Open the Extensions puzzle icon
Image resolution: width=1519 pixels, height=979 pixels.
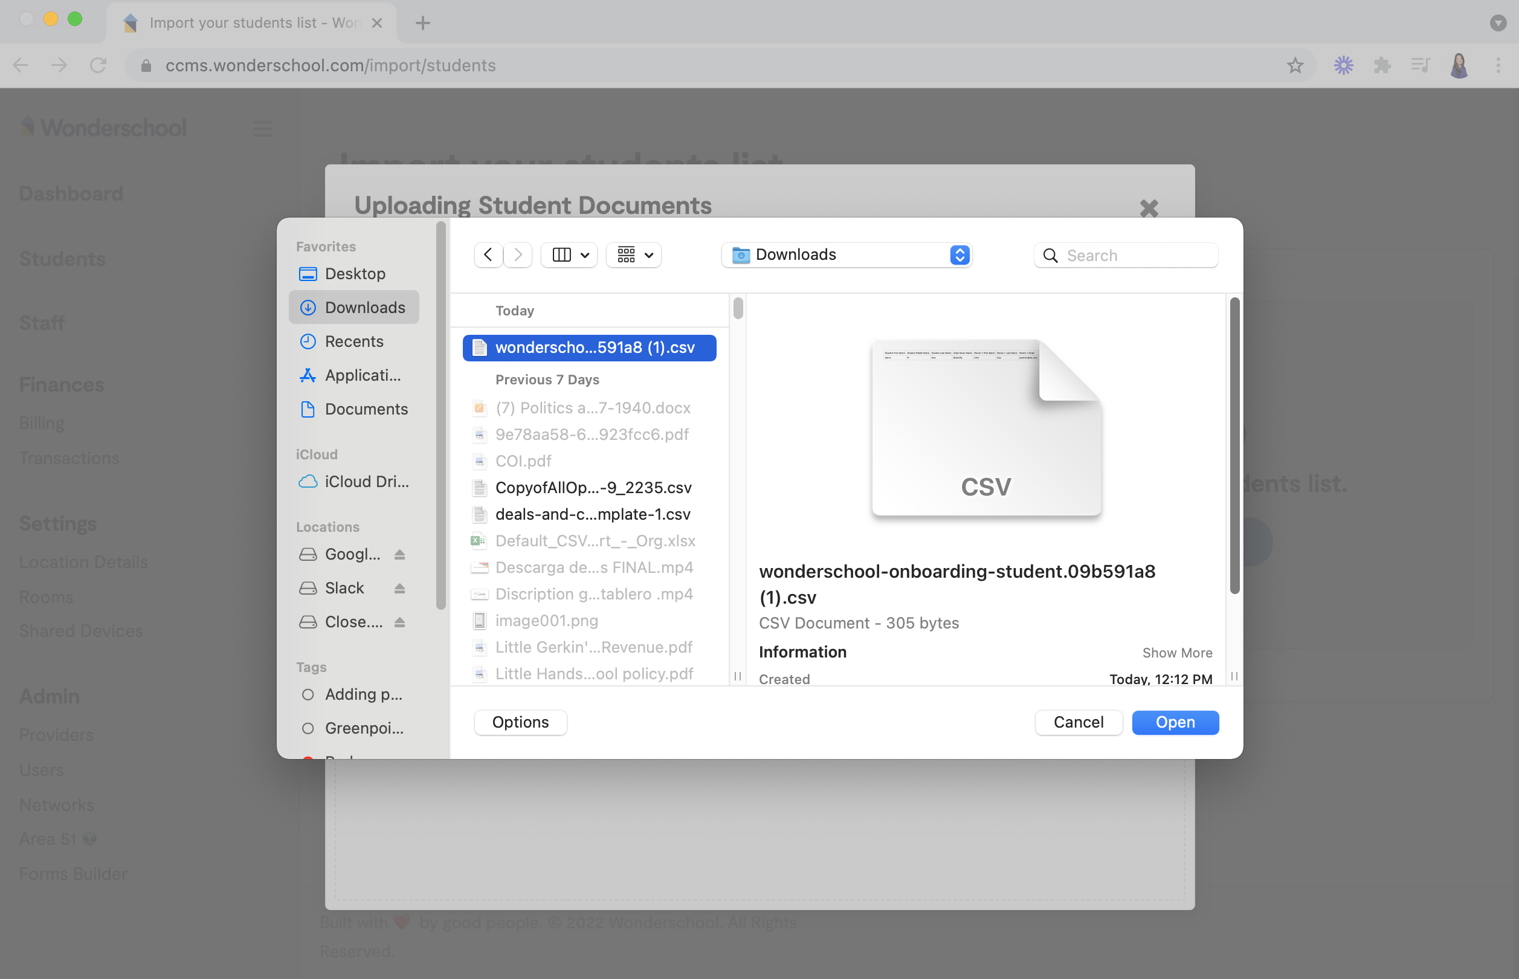click(1382, 65)
